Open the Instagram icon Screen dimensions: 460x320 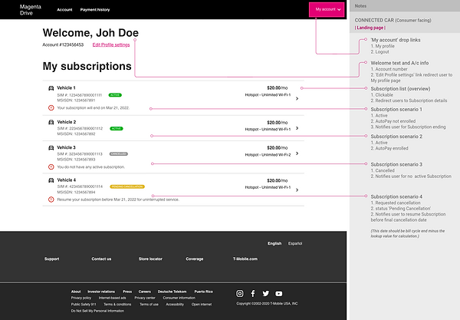pos(240,293)
